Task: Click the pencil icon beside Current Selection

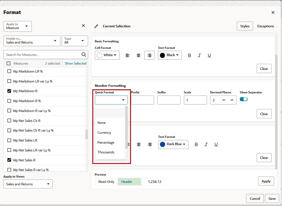Action: 96,26
